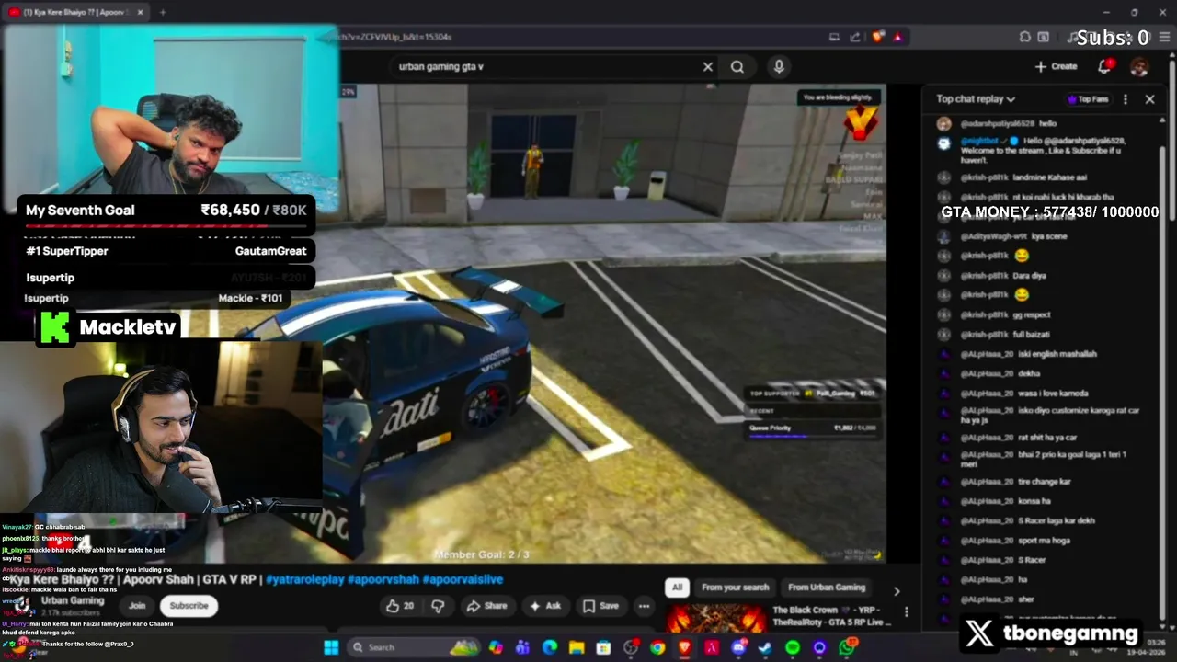Screen dimensions: 1177x662
Task: Dislike the video with thumbs down
Action: pos(438,606)
